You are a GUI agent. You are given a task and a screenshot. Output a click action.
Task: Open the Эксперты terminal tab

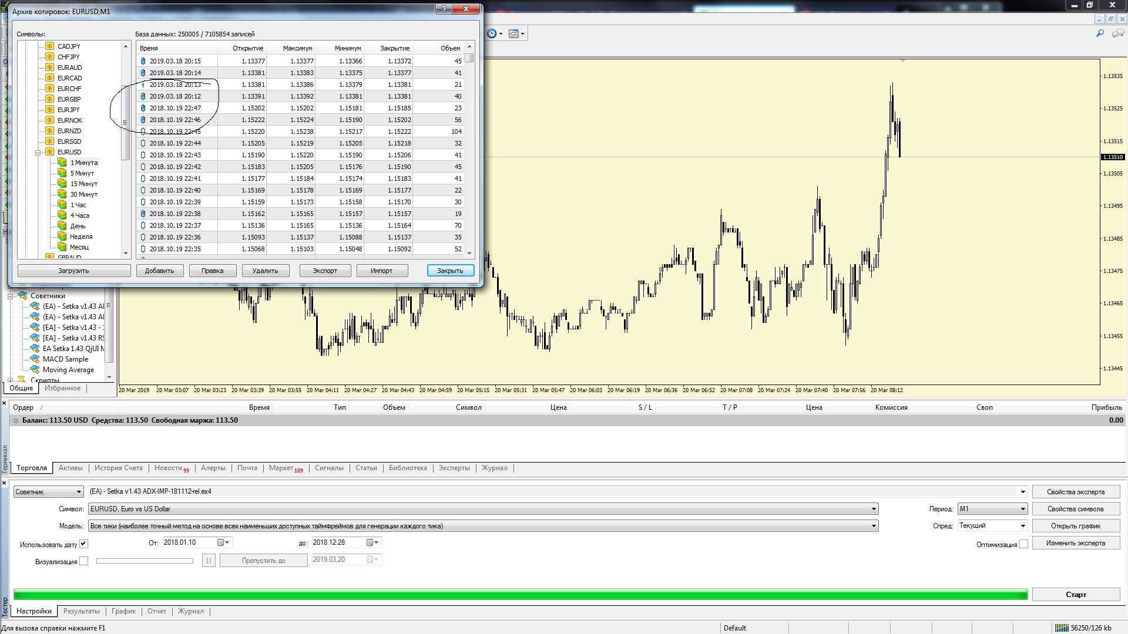[454, 468]
